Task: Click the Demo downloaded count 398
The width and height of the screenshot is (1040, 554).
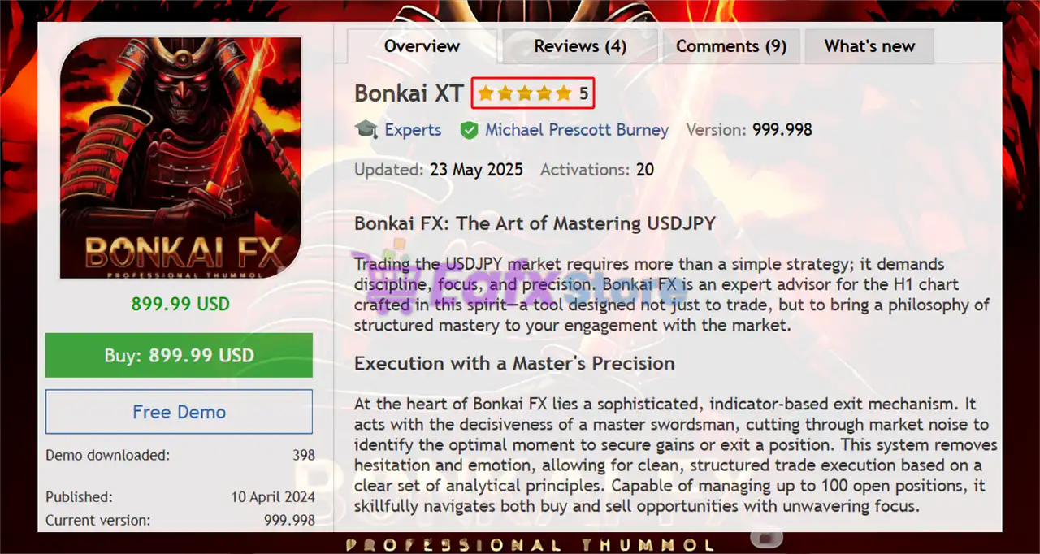Action: click(x=304, y=455)
